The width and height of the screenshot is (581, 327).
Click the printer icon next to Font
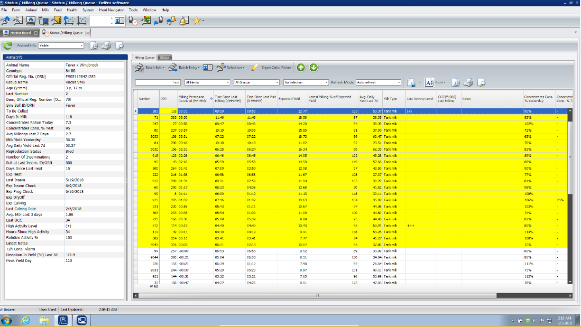pos(467,82)
